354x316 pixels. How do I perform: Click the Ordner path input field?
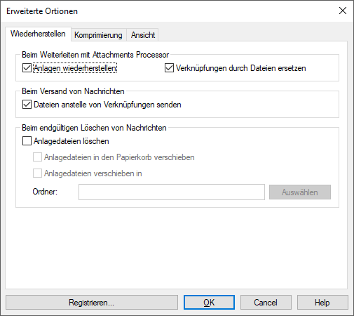(x=172, y=192)
